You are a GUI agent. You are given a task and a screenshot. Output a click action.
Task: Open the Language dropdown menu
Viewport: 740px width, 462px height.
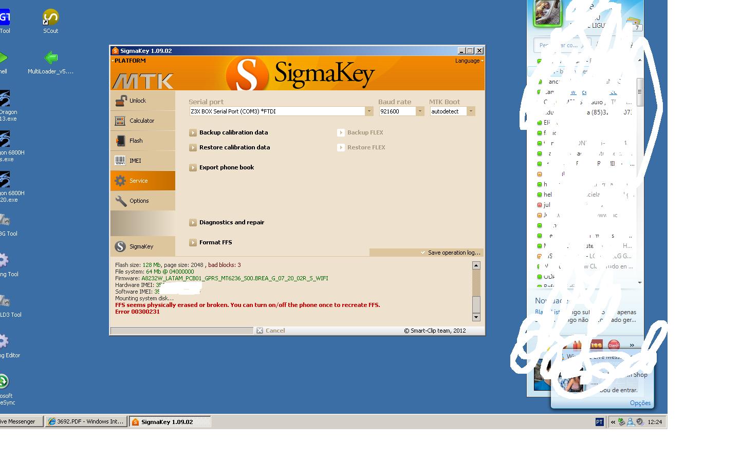pyautogui.click(x=469, y=61)
